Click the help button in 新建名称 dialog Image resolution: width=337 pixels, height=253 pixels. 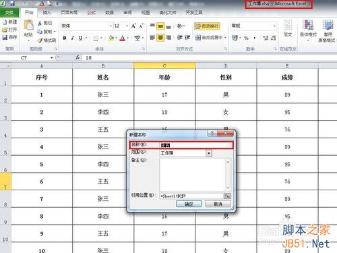[212, 133]
